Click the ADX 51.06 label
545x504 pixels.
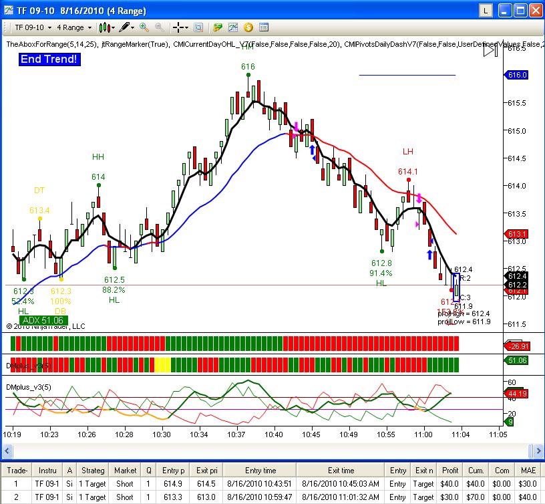[43, 320]
